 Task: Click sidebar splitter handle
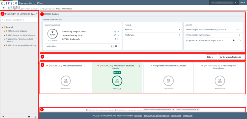38,63
